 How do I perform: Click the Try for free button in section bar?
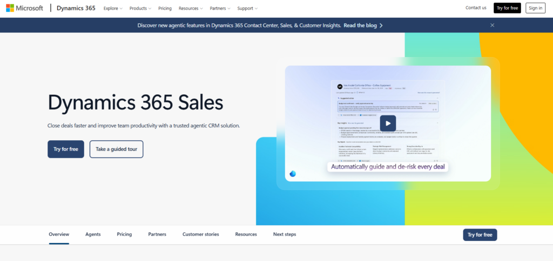[480, 235]
